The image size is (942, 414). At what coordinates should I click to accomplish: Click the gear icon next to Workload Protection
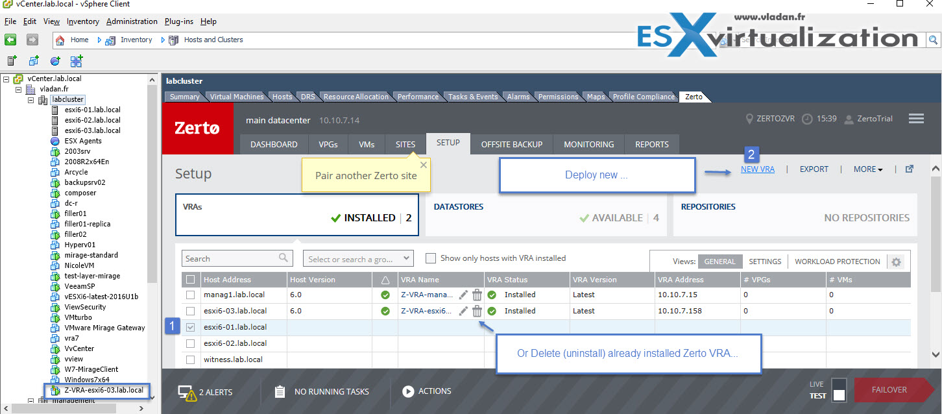coord(896,262)
